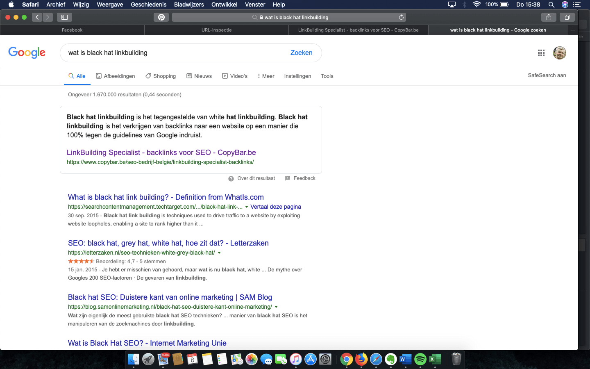Open iTunes from the Dock

(x=296, y=360)
